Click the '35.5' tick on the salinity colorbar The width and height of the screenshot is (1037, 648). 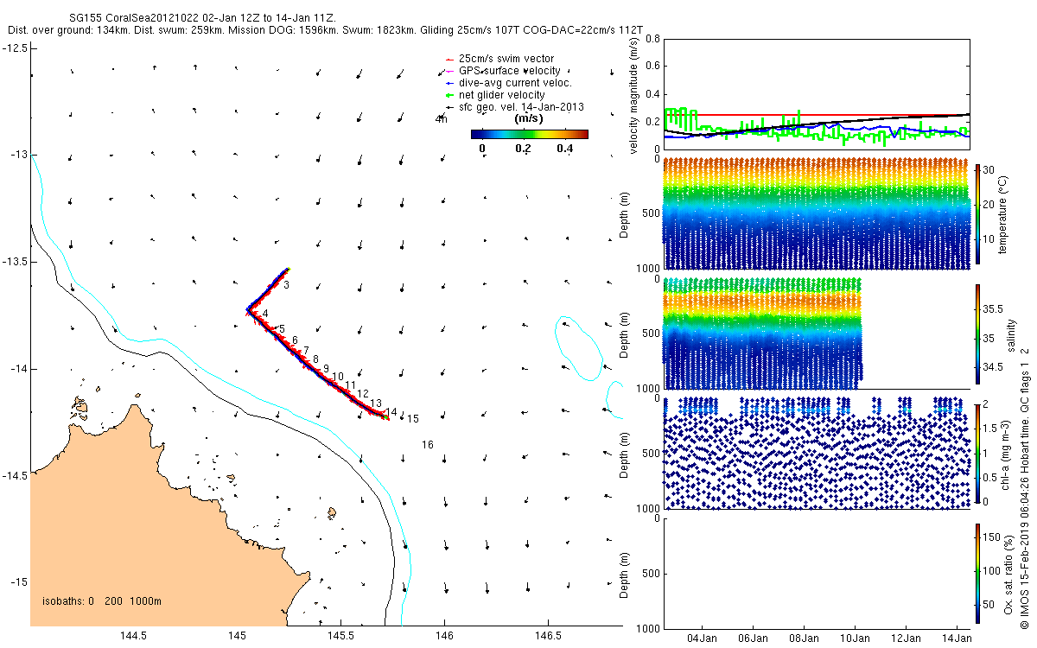pos(993,308)
